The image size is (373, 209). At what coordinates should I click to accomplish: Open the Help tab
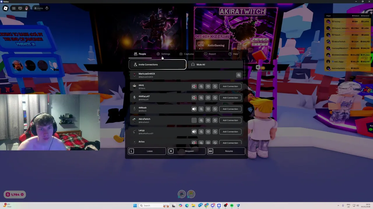pyautogui.click(x=233, y=54)
